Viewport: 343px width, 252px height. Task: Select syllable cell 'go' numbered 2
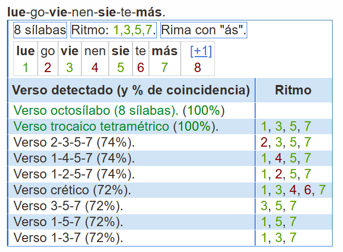click(x=48, y=59)
